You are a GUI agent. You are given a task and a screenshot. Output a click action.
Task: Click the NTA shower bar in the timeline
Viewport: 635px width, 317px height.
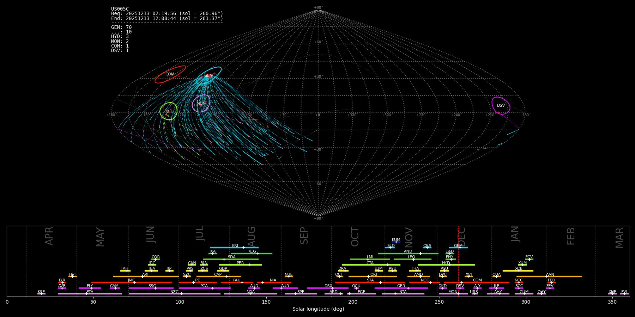[x=403, y=294]
